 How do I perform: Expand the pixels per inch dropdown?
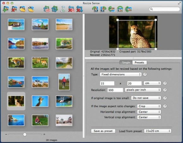pyautogui.click(x=143, y=90)
